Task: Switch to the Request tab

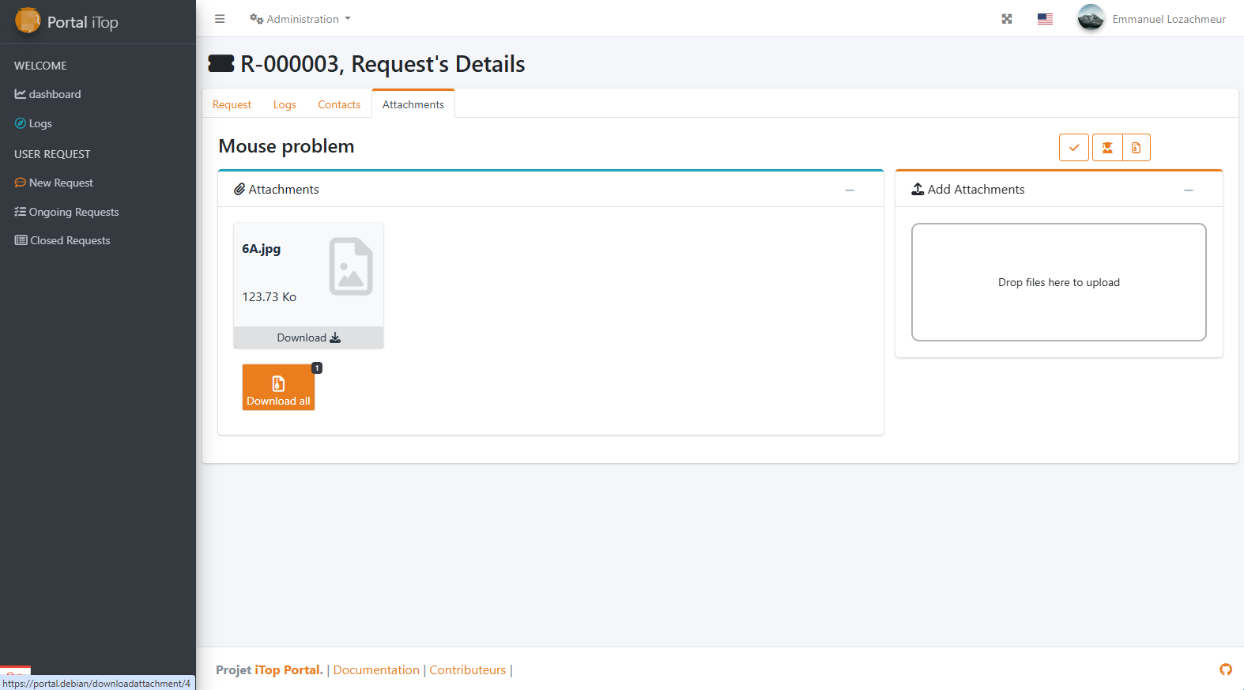Action: [x=232, y=104]
